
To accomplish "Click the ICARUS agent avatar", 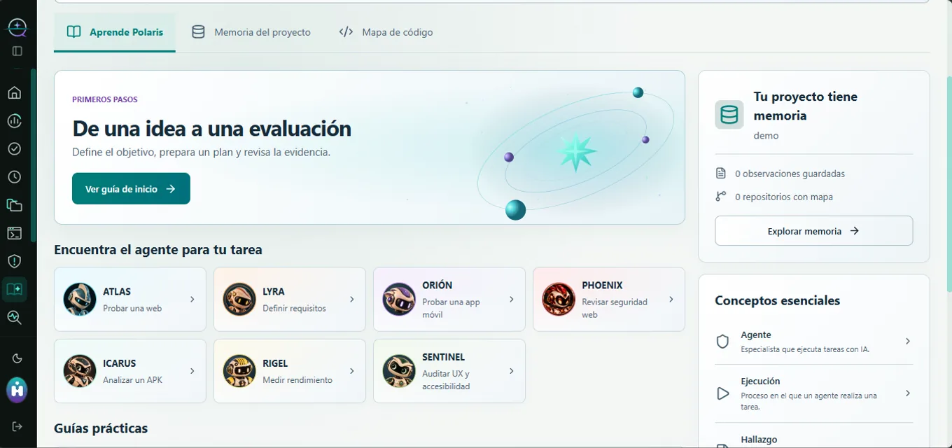I will point(80,371).
